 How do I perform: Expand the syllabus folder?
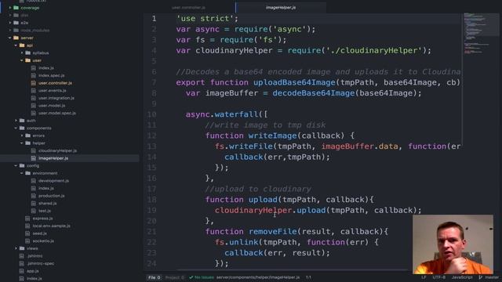(x=22, y=52)
